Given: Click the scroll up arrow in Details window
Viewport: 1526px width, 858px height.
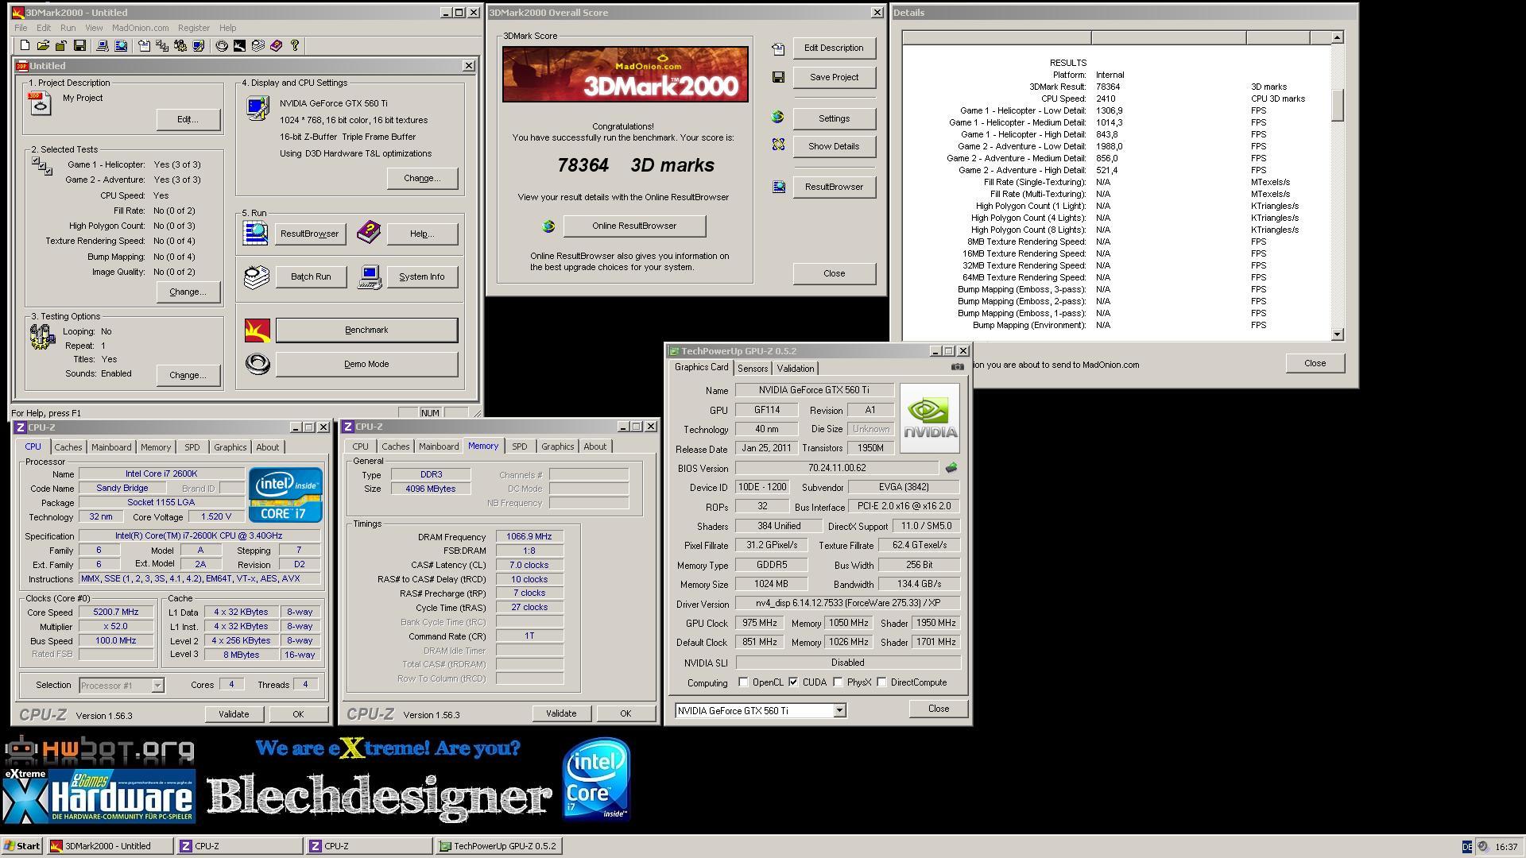Looking at the screenshot, I should click(x=1337, y=37).
